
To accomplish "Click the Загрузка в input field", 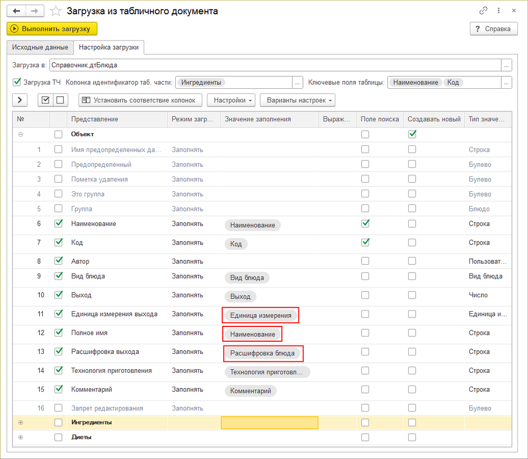I will [275, 65].
